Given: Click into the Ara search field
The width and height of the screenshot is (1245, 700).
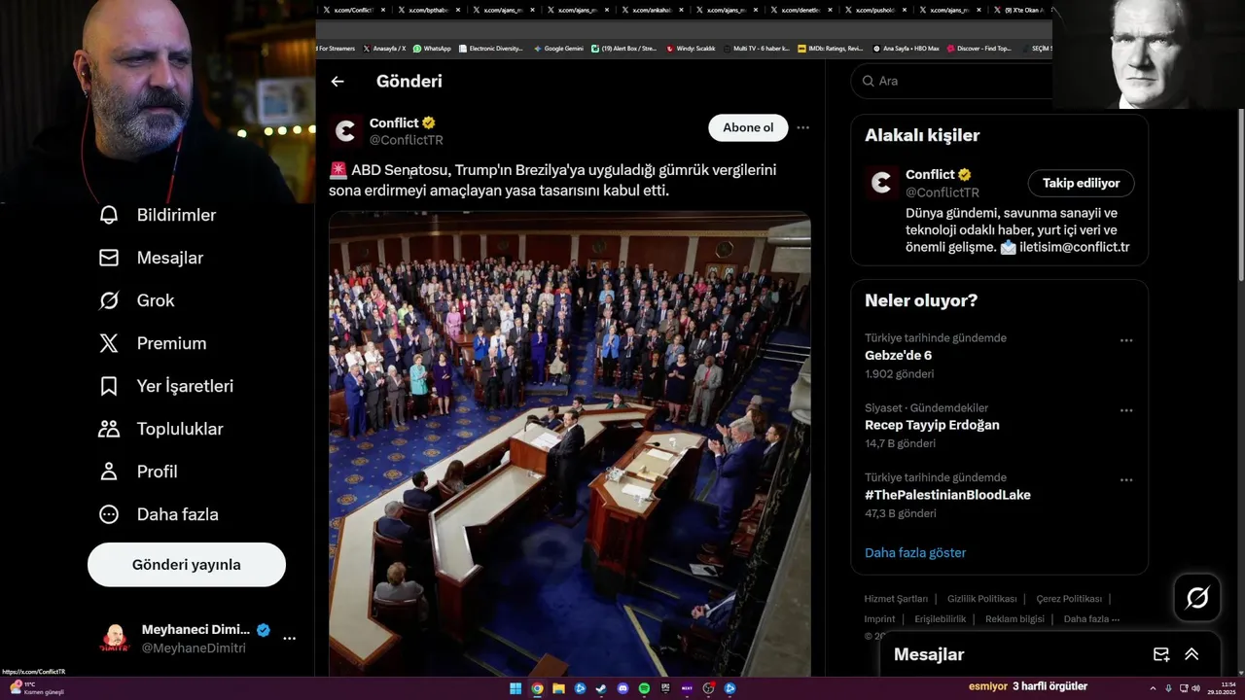Looking at the screenshot, I should 953,81.
